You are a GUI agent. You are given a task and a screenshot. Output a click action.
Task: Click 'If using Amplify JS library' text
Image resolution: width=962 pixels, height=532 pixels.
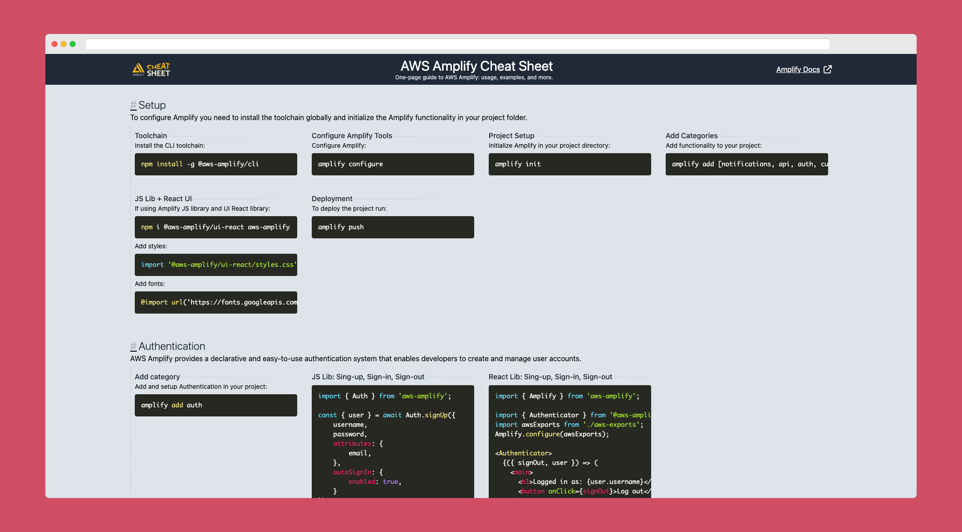[x=202, y=208]
